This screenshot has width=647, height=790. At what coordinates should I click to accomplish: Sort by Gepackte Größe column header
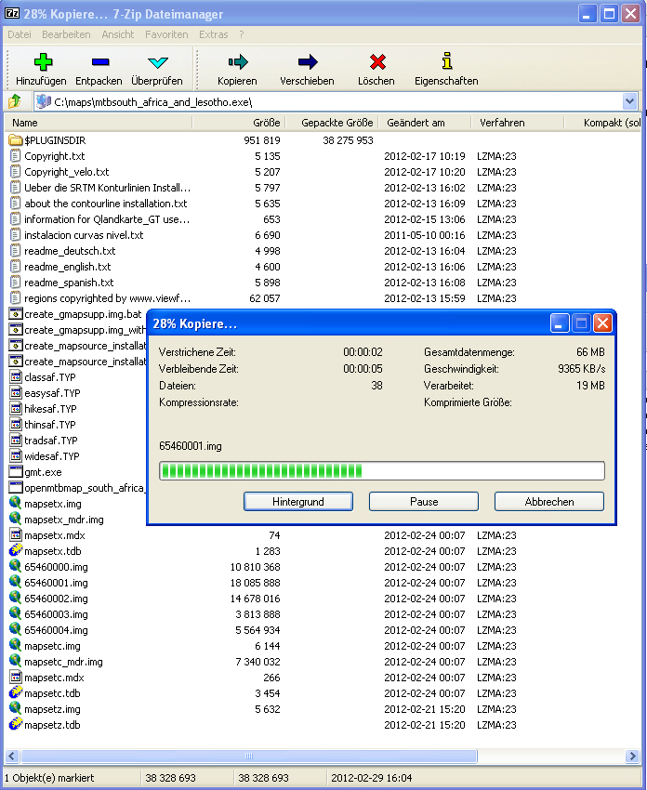(332, 123)
